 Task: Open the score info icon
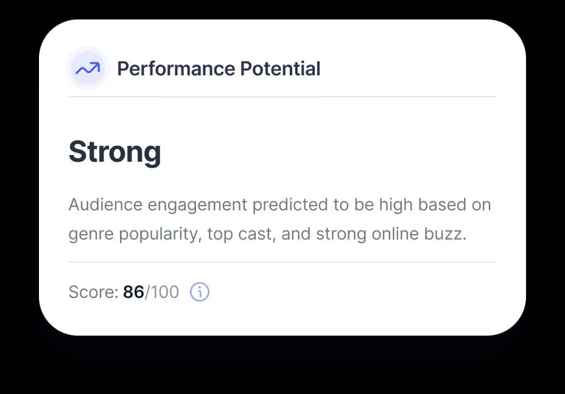point(200,292)
